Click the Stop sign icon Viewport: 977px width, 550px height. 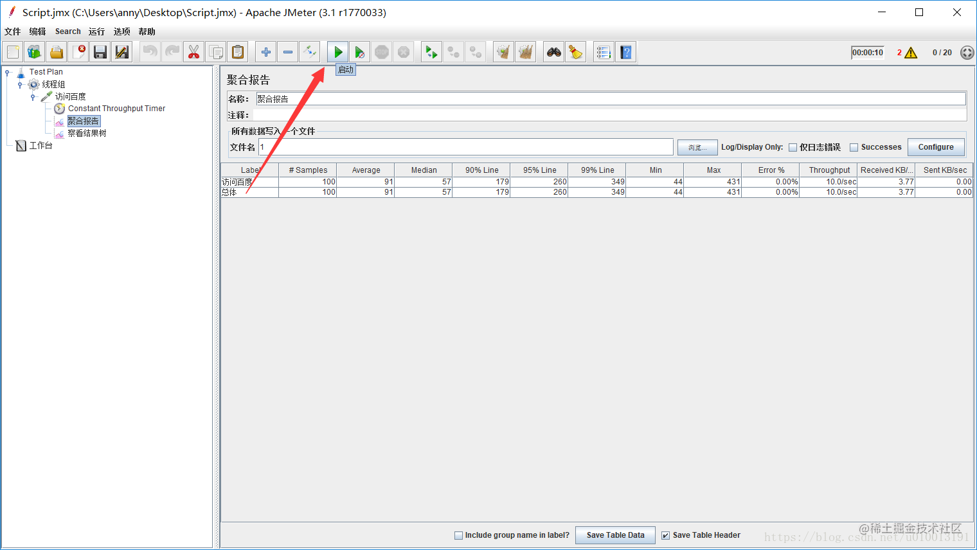coord(382,52)
